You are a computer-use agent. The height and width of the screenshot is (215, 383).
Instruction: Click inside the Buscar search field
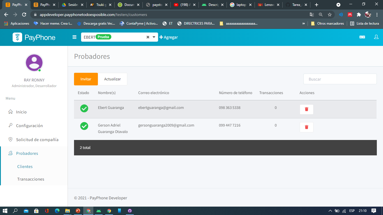[x=340, y=79]
